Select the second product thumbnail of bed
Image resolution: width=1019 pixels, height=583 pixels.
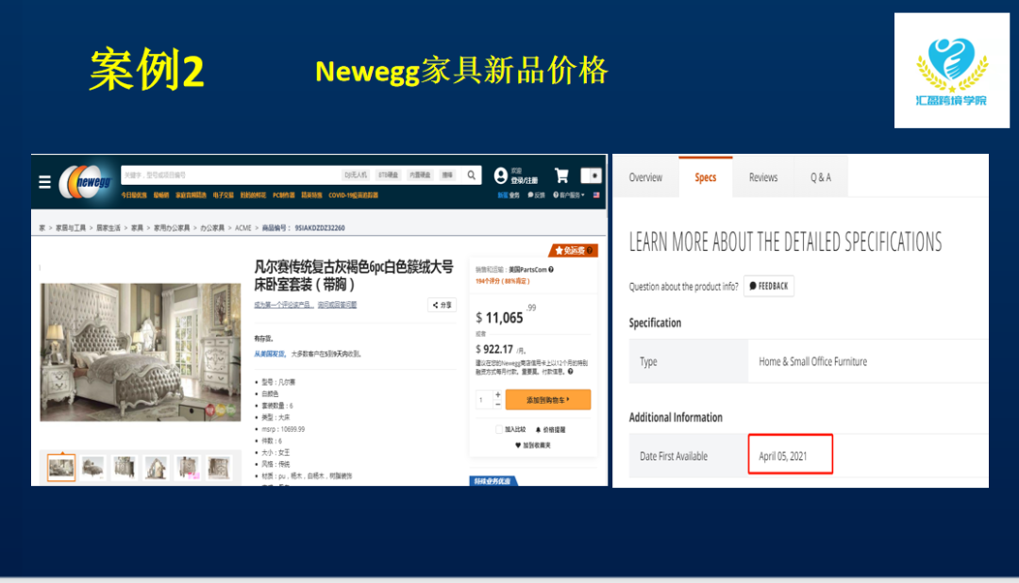92,467
